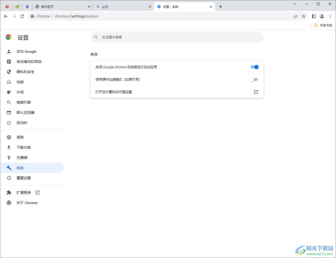Go forward to next page

tap(14, 16)
